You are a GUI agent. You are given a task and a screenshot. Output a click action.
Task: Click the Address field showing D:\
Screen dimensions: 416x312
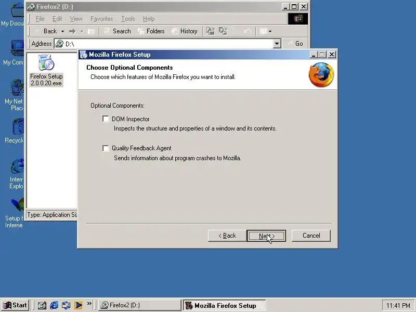point(167,44)
